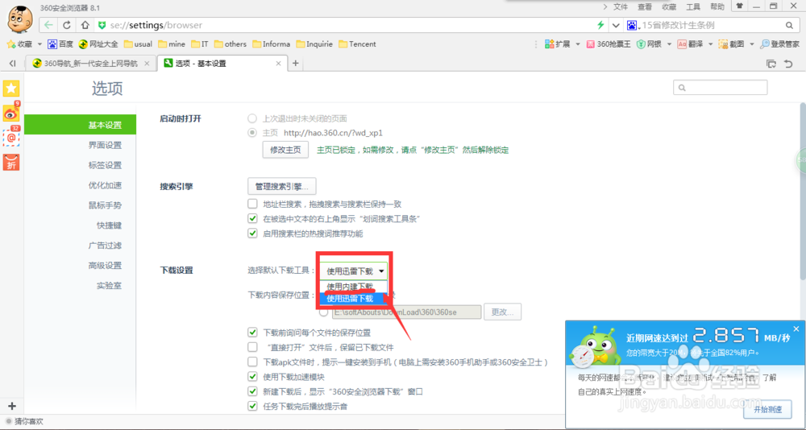Viewport: 806px width, 430px height.
Task: Open the 360抢票王 tool
Action: pyautogui.click(x=609, y=44)
